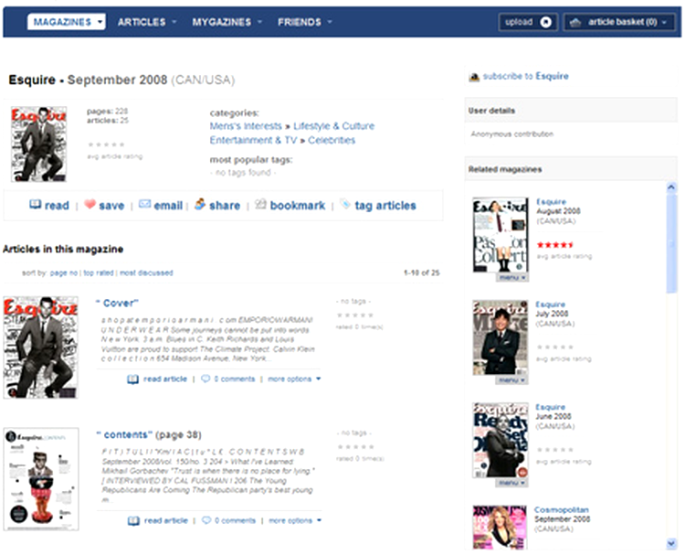Image resolution: width=685 pixels, height=555 pixels.
Task: Open Cosmopolitan September 2008 magazine link
Action: pos(562,510)
